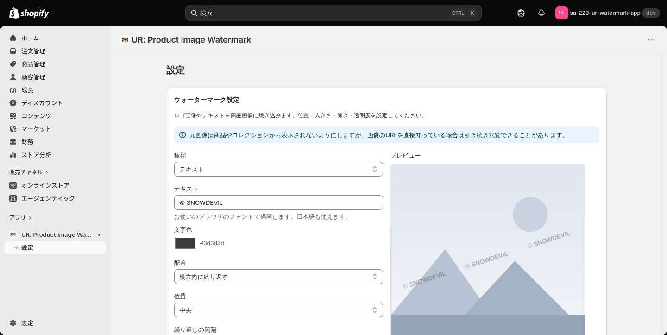Open the notifications bell
Image resolution: width=667 pixels, height=335 pixels.
(541, 13)
